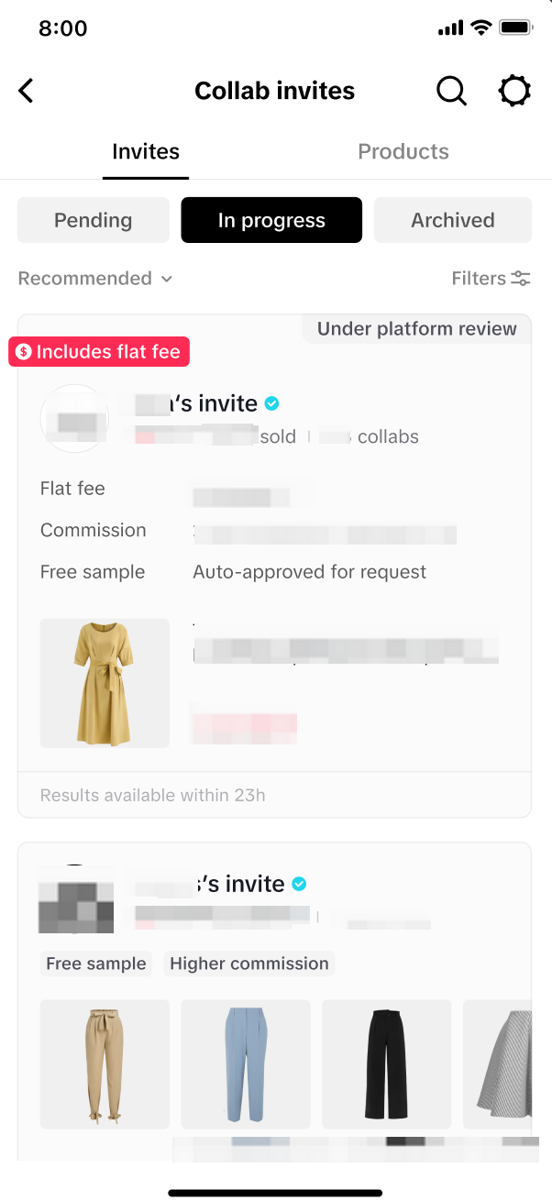Expand the Recommended sort dropdown
The width and height of the screenshot is (552, 1201).
[x=95, y=279]
